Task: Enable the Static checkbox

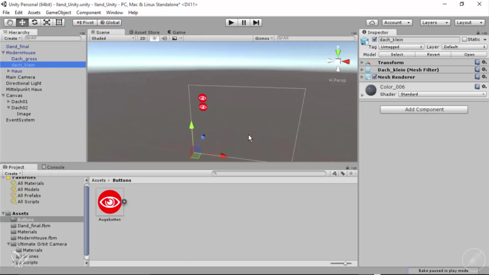Action: (464, 39)
